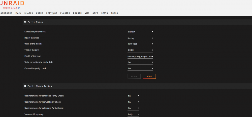Change the Day of the week dropdown
The image size is (252, 117).
tap(140, 38)
